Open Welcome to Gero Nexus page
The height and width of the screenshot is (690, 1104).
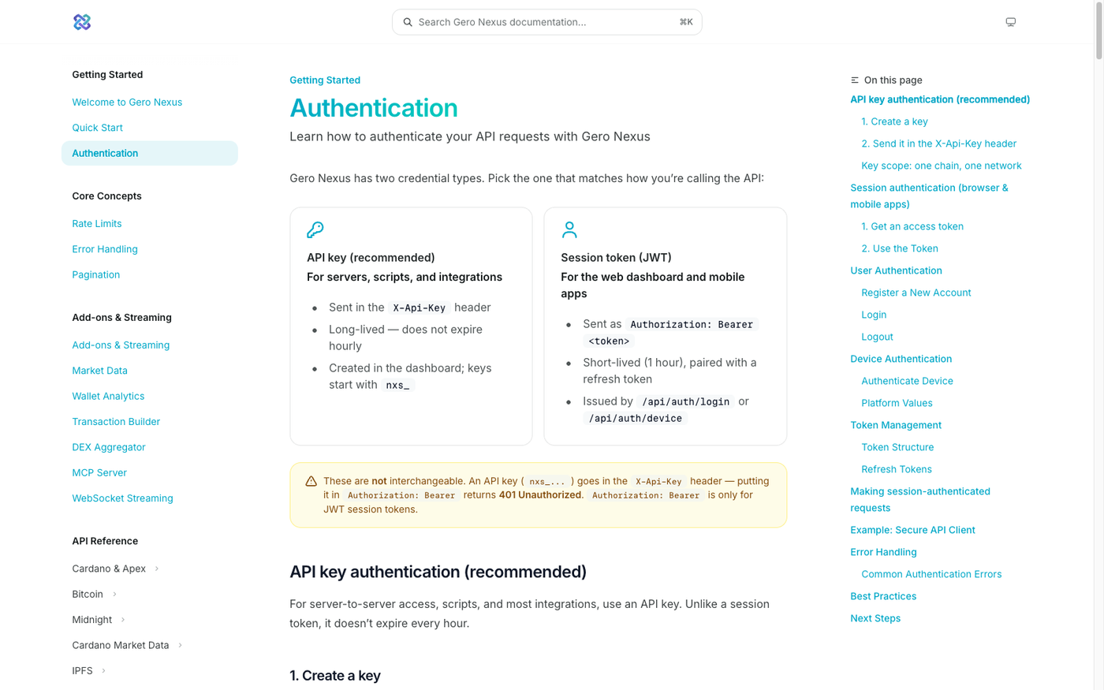[x=127, y=103]
